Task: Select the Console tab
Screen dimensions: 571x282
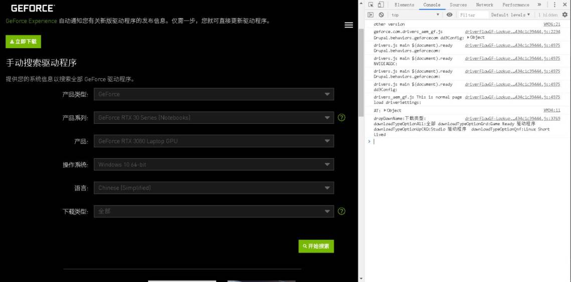Action: coord(432,5)
